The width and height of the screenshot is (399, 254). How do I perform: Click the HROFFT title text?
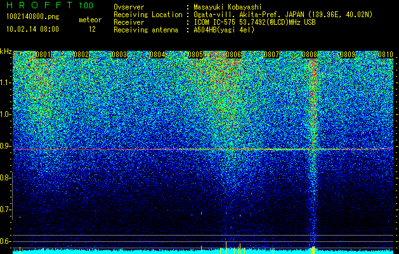[39, 5]
